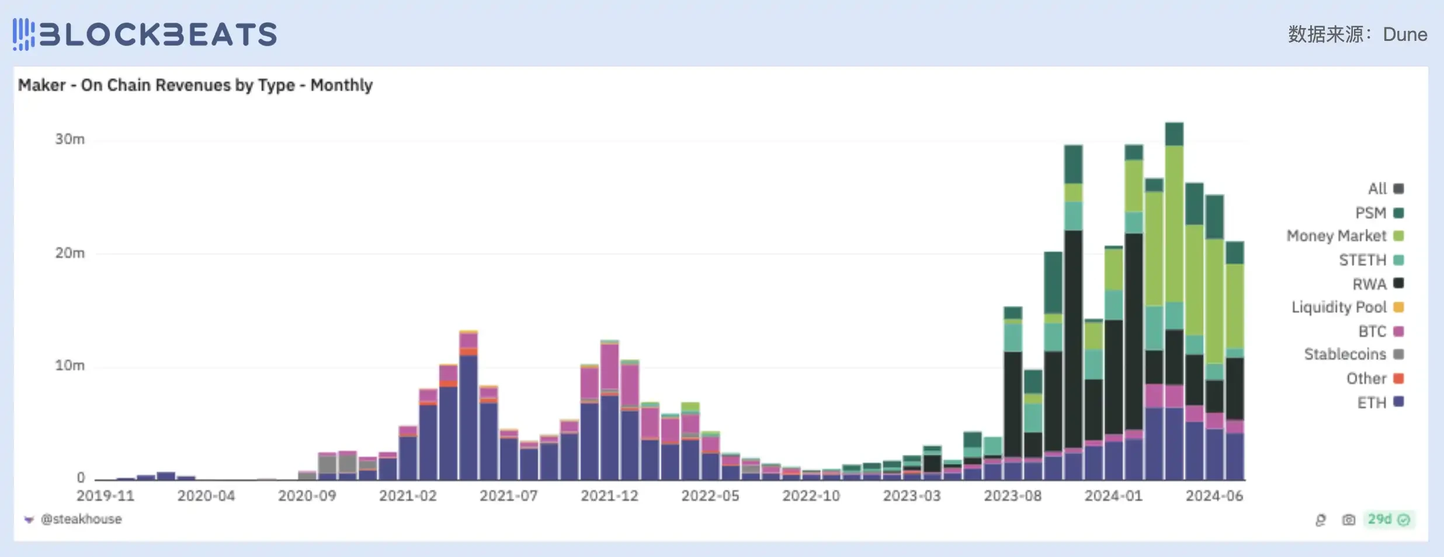Image resolution: width=1444 pixels, height=557 pixels.
Task: Click the 2021-02 x-axis label
Action: pyautogui.click(x=408, y=496)
